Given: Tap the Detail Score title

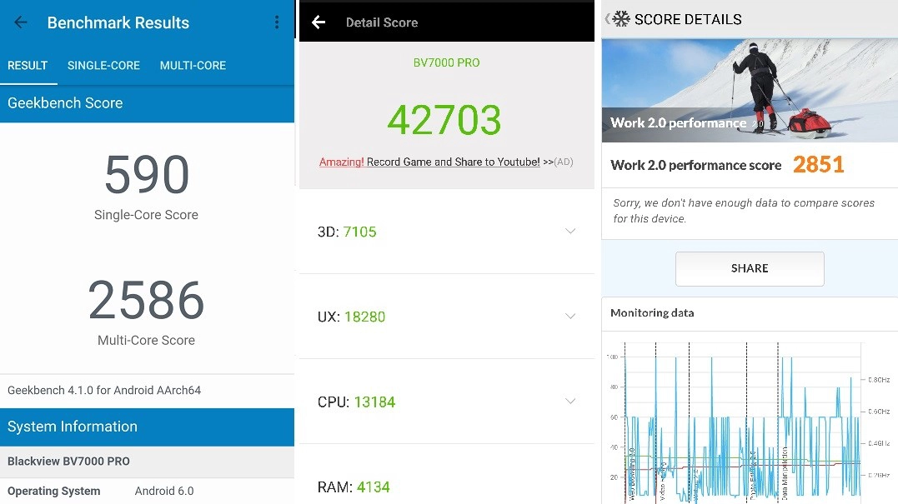Looking at the screenshot, I should click(382, 22).
